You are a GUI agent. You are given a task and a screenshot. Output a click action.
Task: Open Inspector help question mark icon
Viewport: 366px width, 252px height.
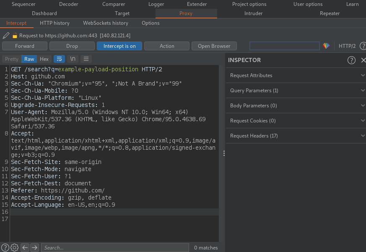click(x=351, y=60)
